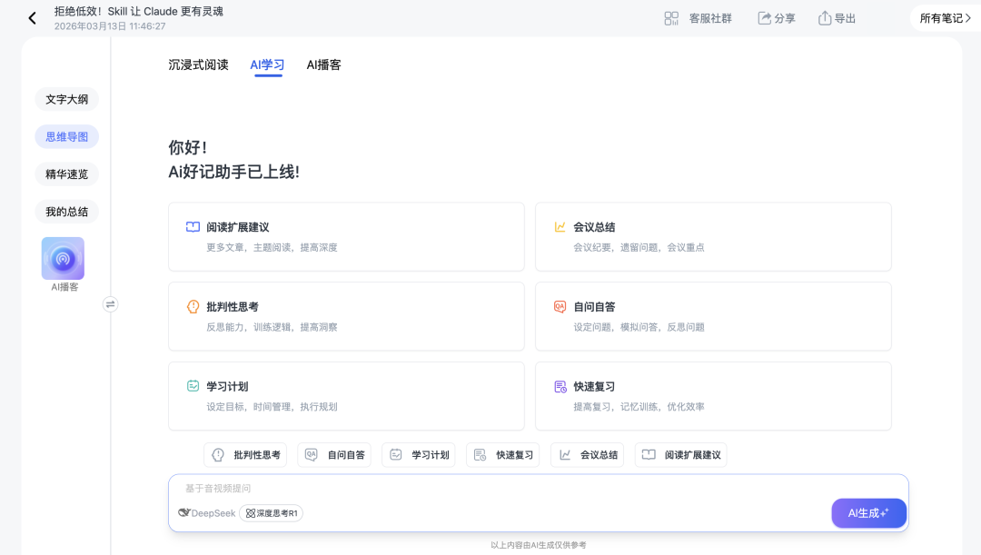981x555 pixels.
Task: Open the 批判性思考 card title
Action: (x=233, y=307)
